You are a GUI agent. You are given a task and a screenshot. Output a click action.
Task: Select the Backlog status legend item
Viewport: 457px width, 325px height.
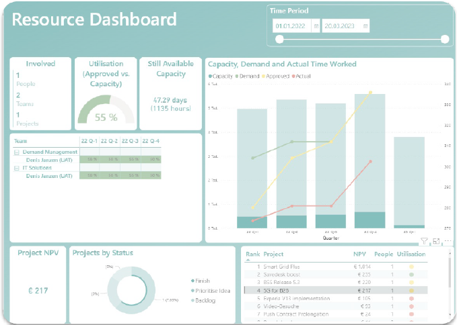206,300
